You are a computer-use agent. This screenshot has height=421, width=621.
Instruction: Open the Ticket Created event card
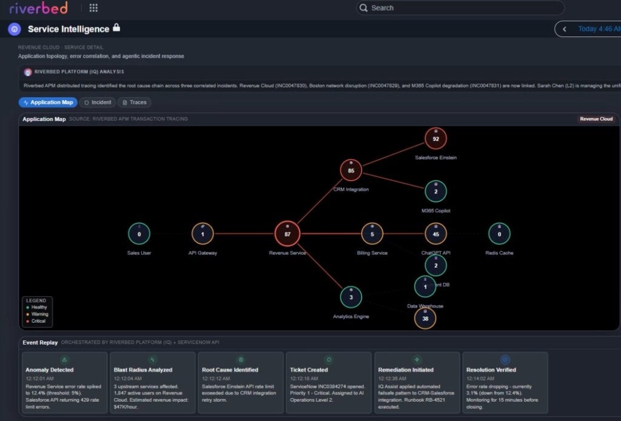329,383
